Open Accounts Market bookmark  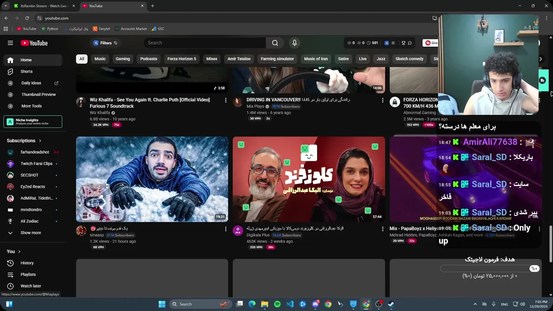[131, 29]
